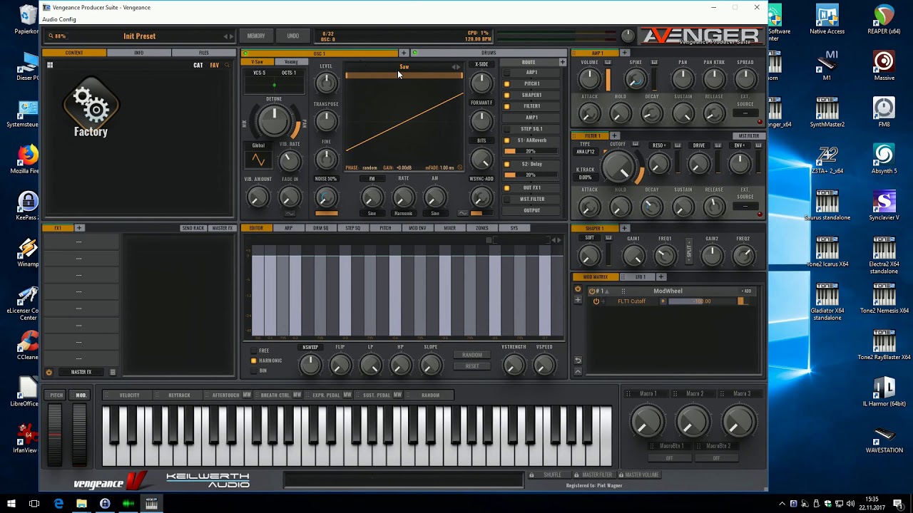Click the favorites search icon next to FAV
This screenshot has height=513, width=913.
pos(227,65)
